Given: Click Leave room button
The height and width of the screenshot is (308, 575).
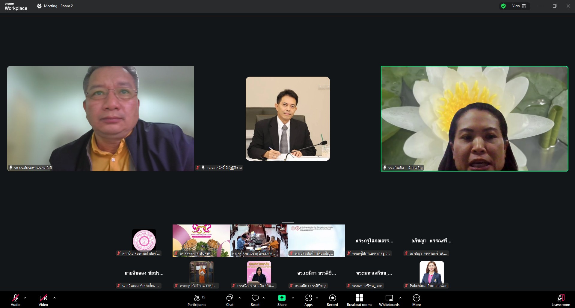Looking at the screenshot, I should (x=561, y=300).
